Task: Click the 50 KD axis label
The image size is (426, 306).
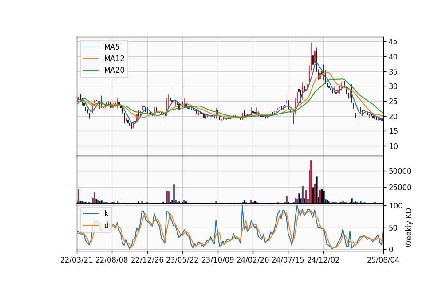Action: pyautogui.click(x=393, y=228)
